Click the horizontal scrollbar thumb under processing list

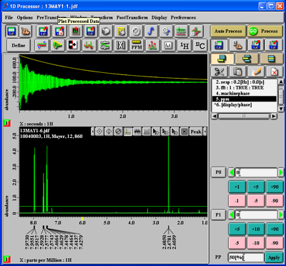point(244,117)
